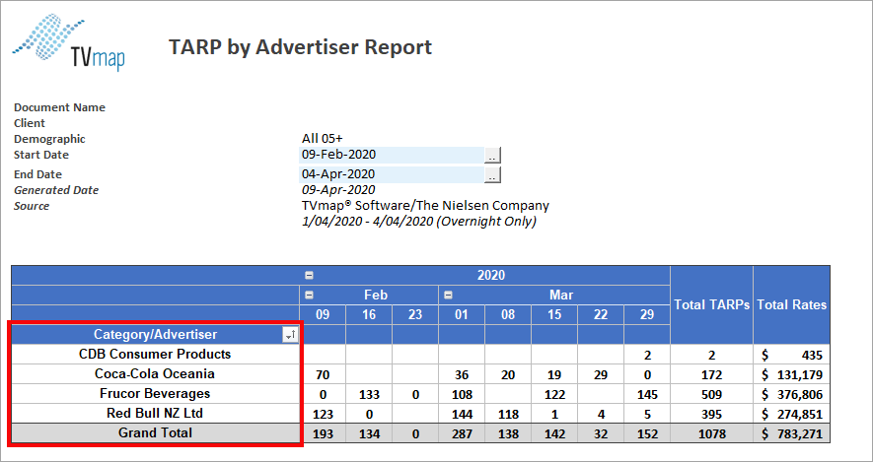
Task: Select Grand Total value 287
Action: point(462,434)
